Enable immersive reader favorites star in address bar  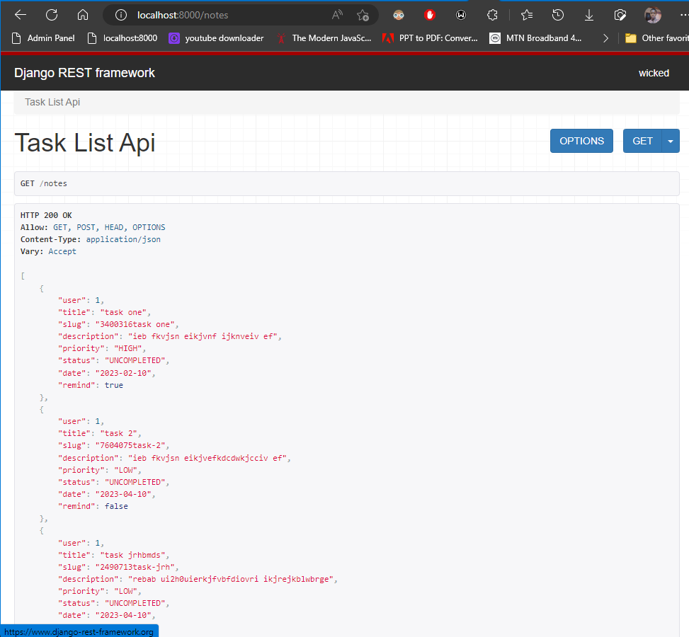pyautogui.click(x=363, y=14)
